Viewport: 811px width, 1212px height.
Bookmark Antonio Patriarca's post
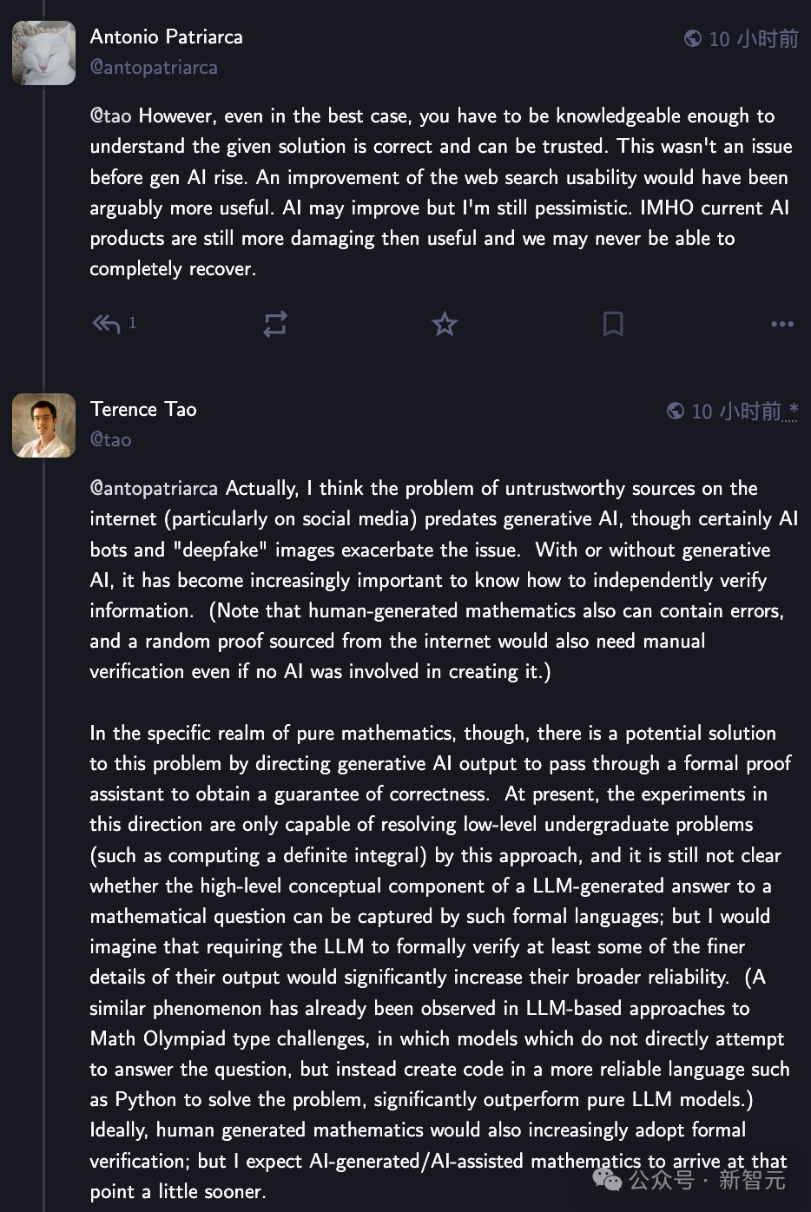click(x=613, y=324)
